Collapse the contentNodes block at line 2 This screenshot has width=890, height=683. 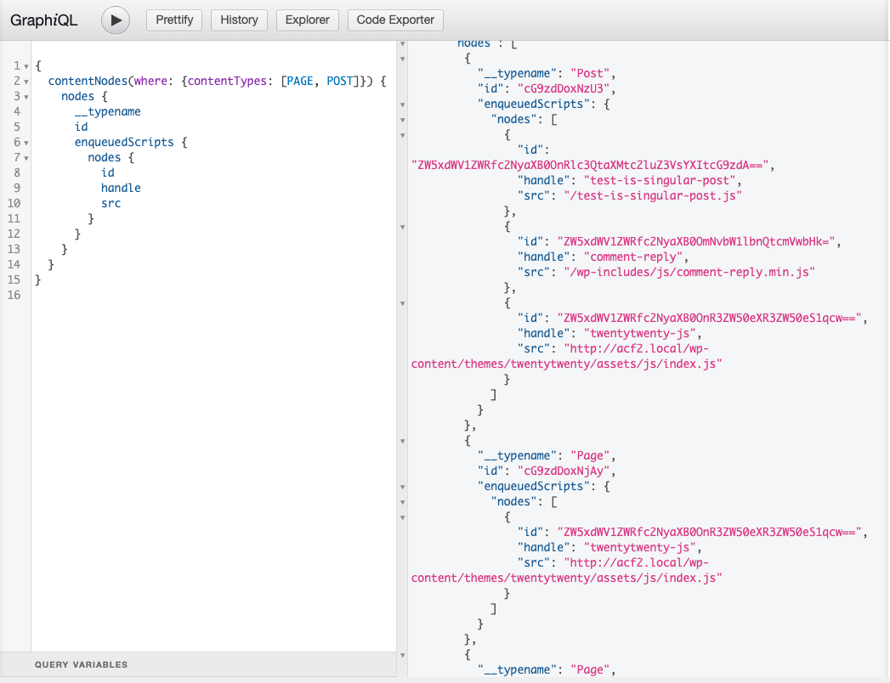click(x=26, y=82)
